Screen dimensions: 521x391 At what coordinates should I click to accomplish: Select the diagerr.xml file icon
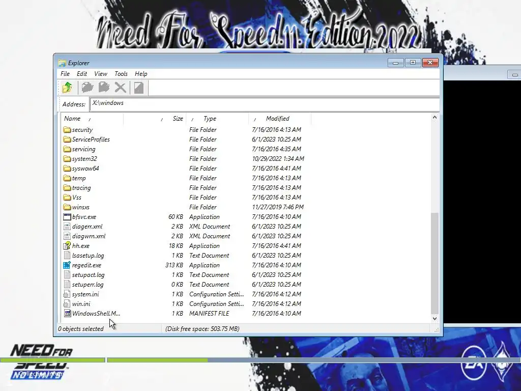(67, 227)
